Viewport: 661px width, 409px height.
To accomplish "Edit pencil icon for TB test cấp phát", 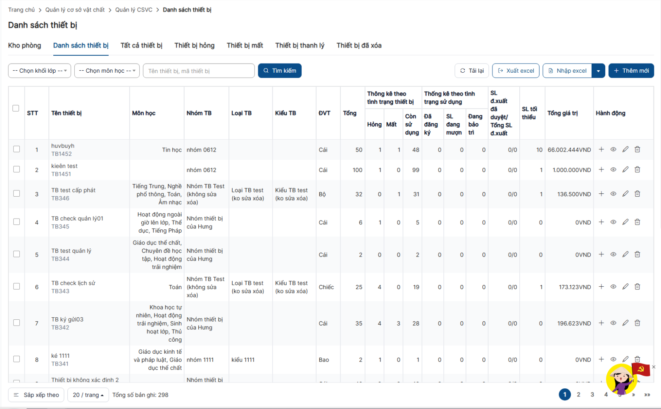I will coord(625,194).
